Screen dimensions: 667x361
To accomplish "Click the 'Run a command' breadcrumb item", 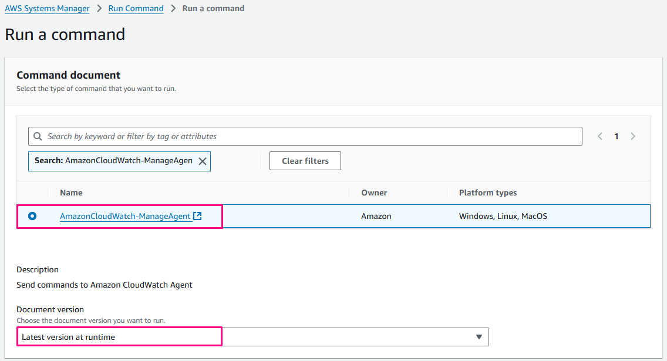I will [213, 8].
